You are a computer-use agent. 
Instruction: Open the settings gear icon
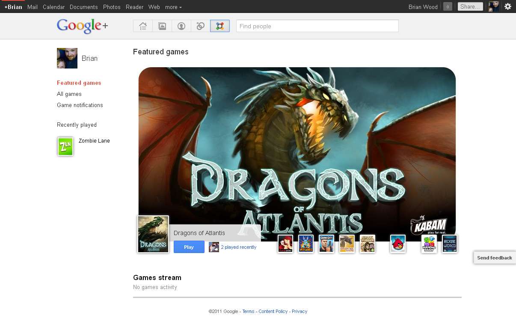click(508, 6)
